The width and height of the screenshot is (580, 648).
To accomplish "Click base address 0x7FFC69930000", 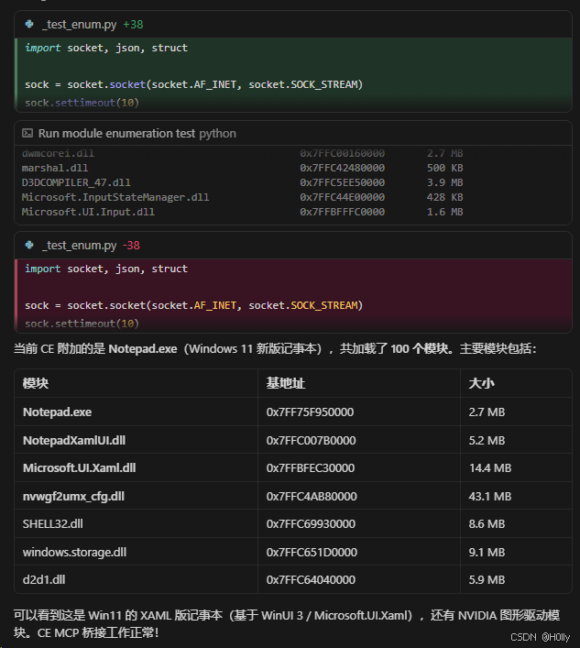I will click(x=311, y=524).
